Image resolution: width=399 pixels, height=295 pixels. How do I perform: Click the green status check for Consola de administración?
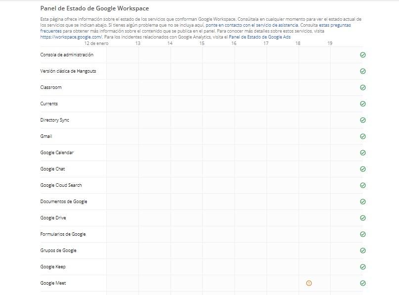point(363,55)
